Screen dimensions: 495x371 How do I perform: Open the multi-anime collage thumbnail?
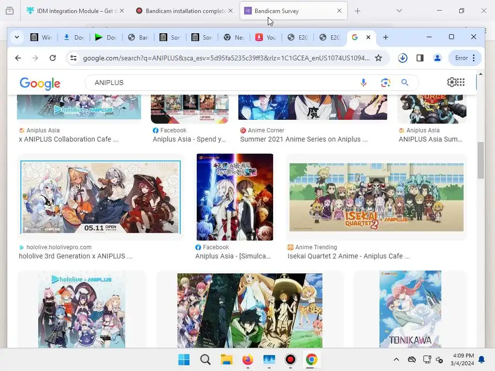250,311
